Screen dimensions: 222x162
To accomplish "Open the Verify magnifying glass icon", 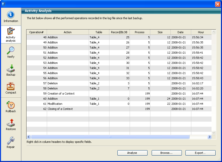I will (x=11, y=51).
